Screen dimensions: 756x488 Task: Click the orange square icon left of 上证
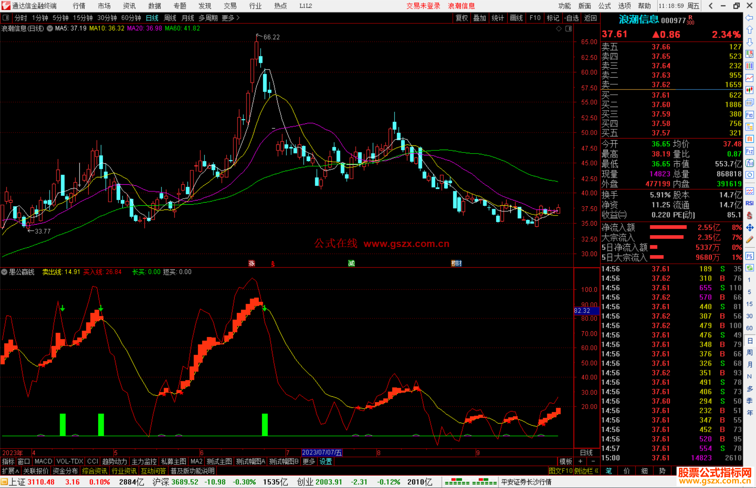tap(4, 482)
